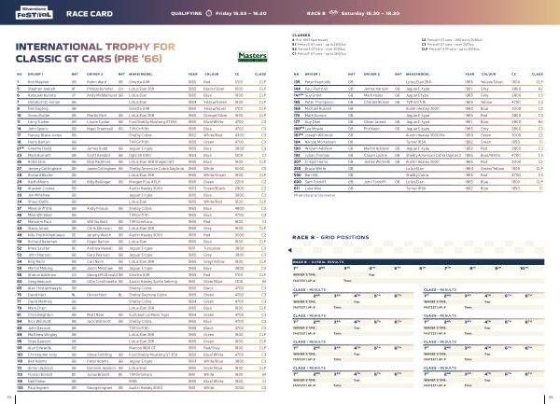Click the DRIVER 1 column header, left table
This screenshot has height=404, width=560.
pyautogui.click(x=35, y=75)
